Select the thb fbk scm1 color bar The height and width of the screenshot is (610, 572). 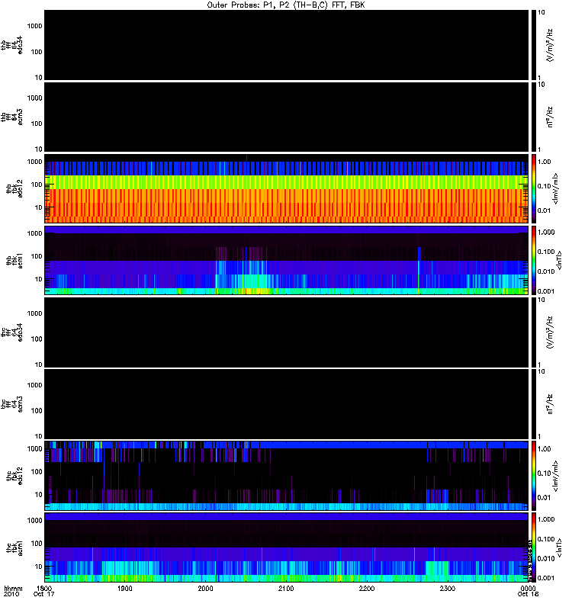pyautogui.click(x=534, y=260)
